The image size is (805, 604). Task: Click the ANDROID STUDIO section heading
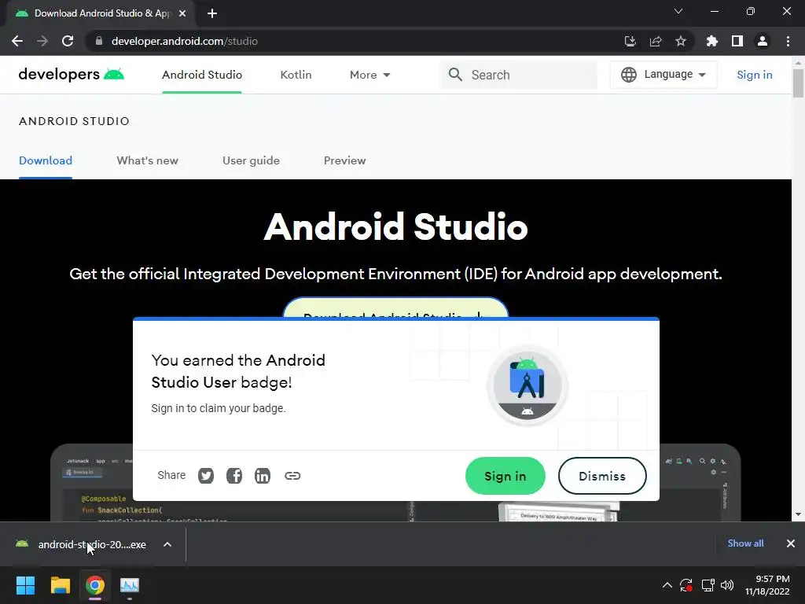75,121
